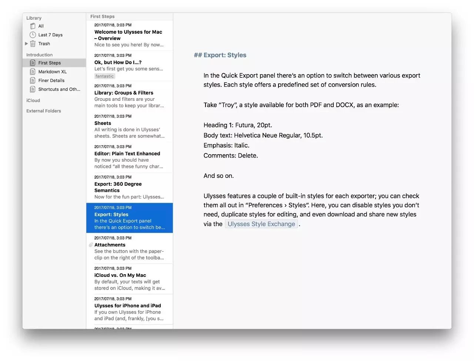This screenshot has width=474, height=361.
Task: Select the highlighted Export: Styles sheet
Action: click(130, 218)
